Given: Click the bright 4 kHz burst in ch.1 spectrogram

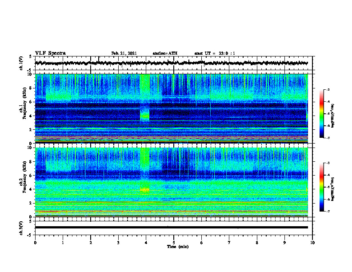Looking at the screenshot, I should point(144,116).
